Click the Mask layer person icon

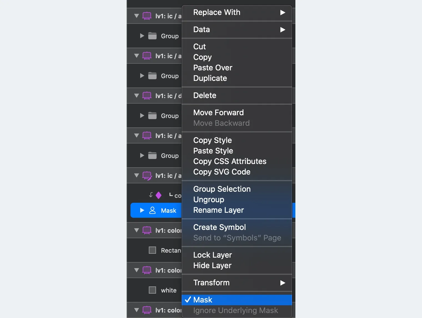[x=152, y=211]
